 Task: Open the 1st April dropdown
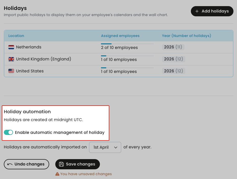(105, 147)
